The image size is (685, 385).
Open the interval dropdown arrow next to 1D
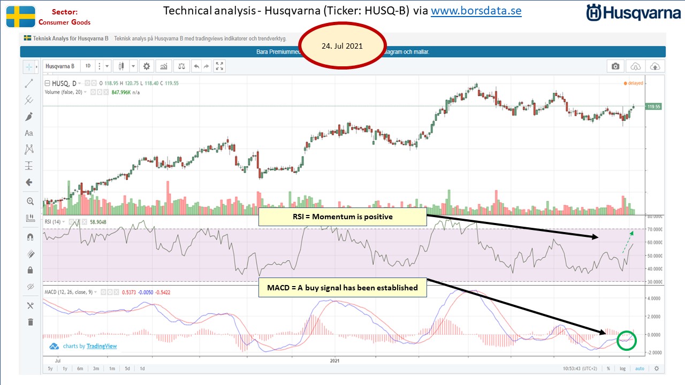108,66
